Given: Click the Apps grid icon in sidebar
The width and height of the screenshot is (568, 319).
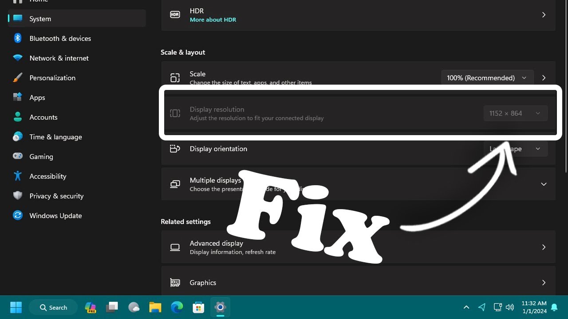Looking at the screenshot, I should 18,97.
